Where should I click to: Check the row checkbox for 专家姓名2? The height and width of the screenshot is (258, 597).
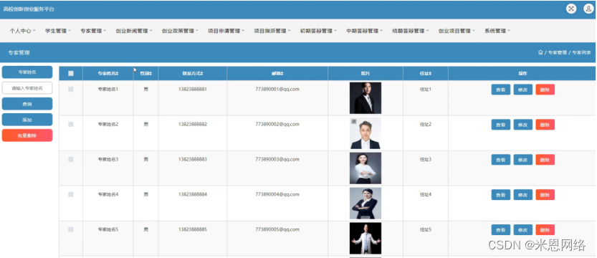click(x=71, y=124)
